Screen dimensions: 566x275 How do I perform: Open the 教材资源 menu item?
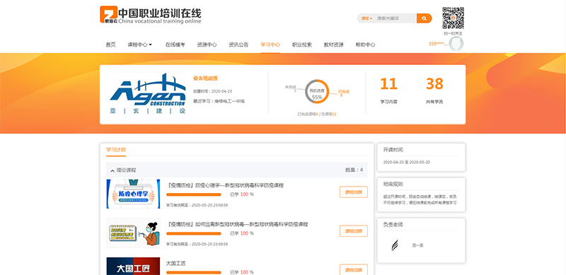click(334, 45)
